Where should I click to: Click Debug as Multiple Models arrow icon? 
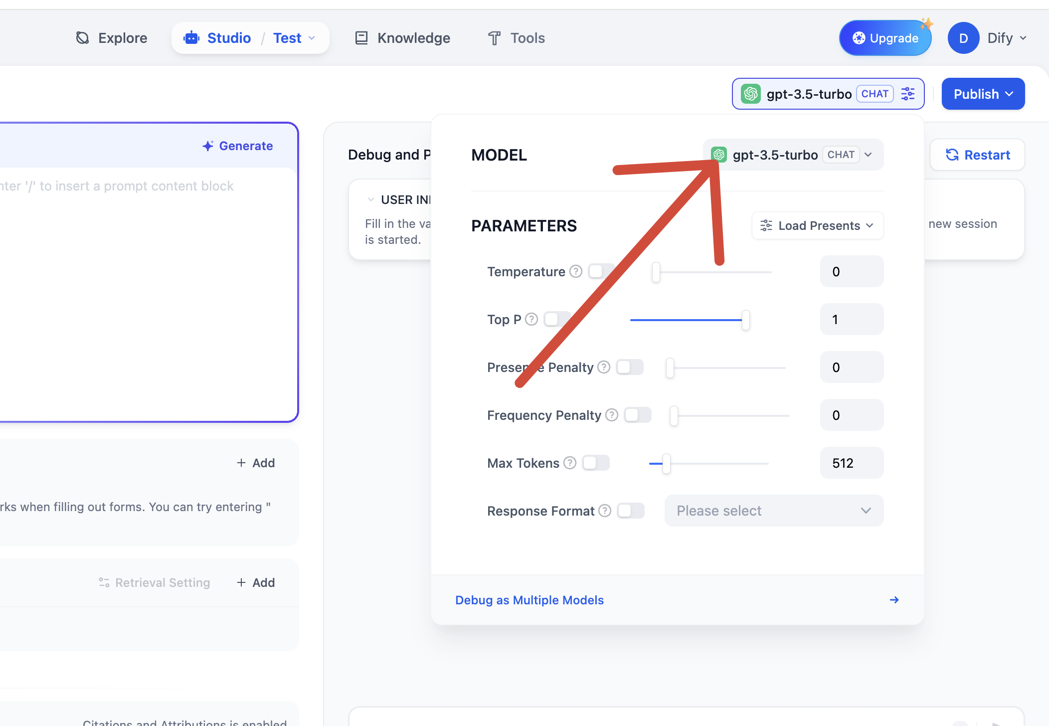tap(894, 600)
